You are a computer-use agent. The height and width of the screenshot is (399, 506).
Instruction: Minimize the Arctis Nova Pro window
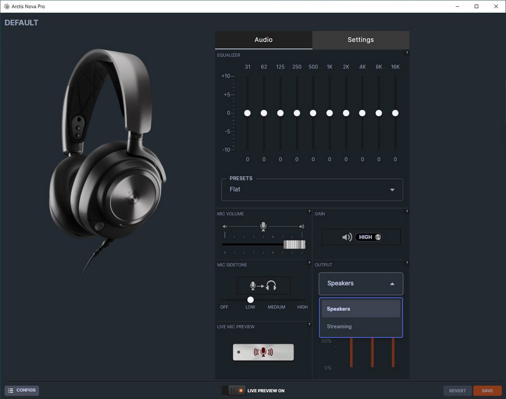click(457, 6)
